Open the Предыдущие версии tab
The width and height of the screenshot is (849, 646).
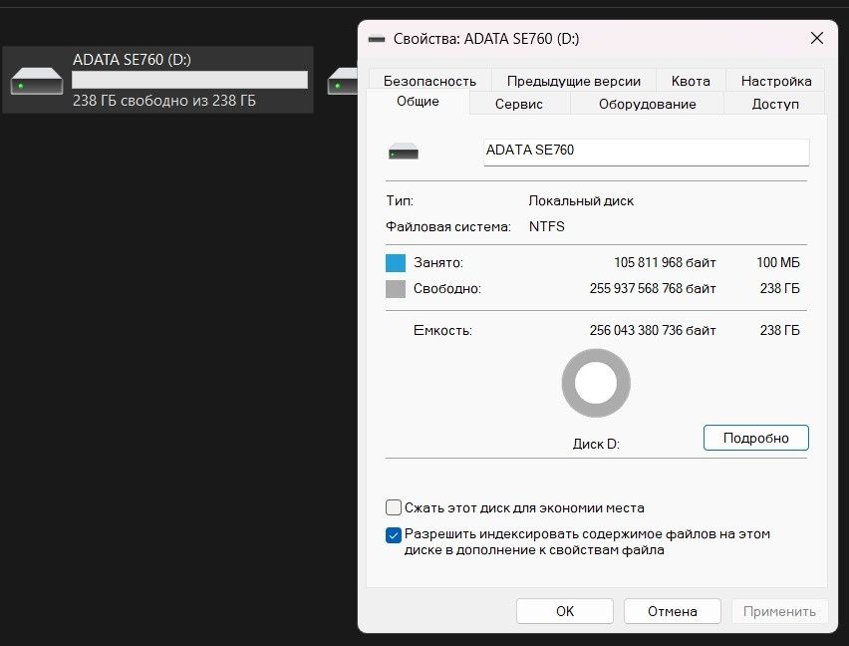tap(574, 81)
